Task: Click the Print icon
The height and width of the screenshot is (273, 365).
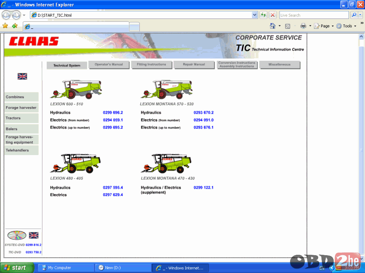Action: pyautogui.click(x=303, y=26)
